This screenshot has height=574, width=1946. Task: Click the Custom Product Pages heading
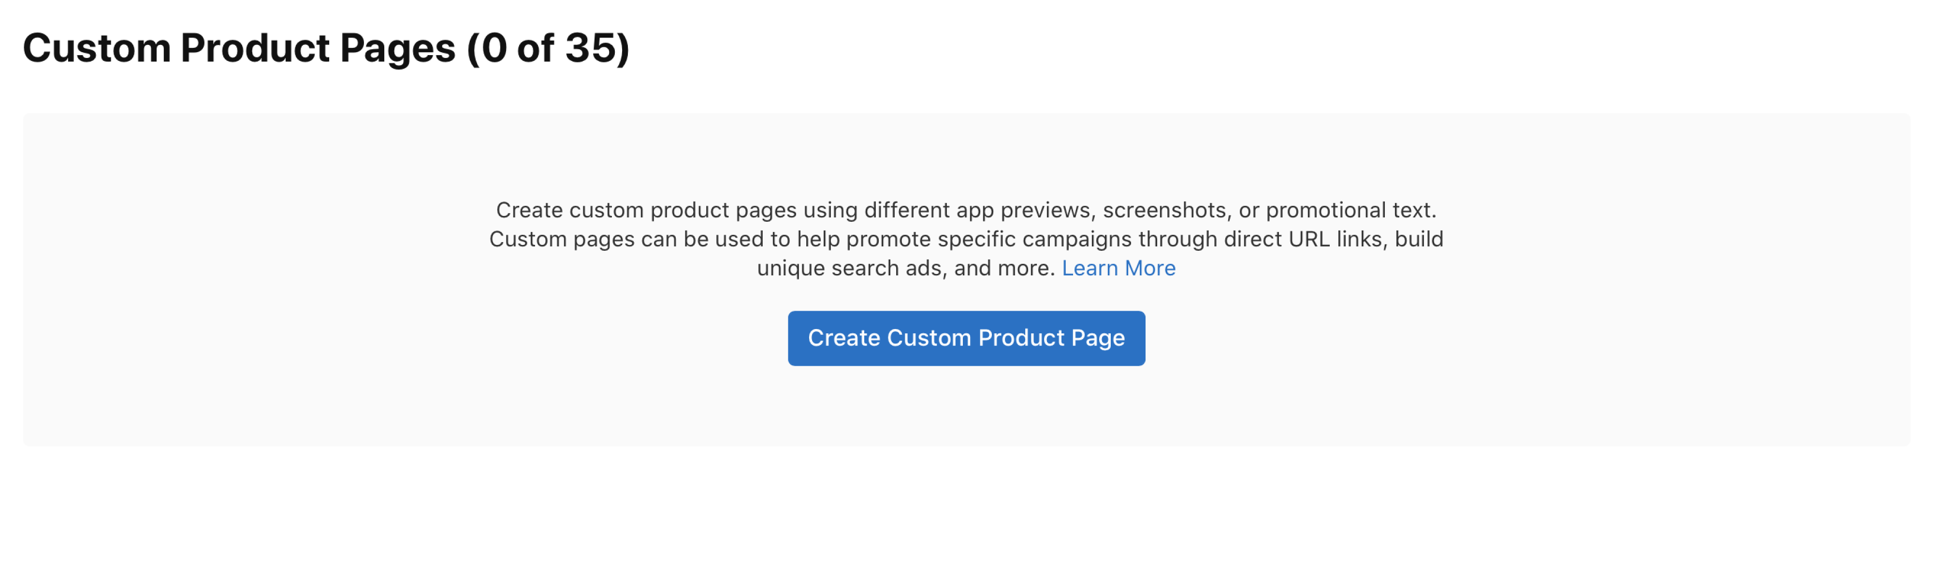click(326, 48)
